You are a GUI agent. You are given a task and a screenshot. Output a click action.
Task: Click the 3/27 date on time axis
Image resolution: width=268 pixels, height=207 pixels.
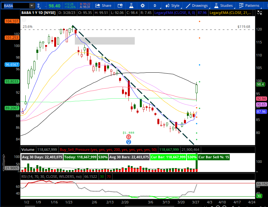196,202
